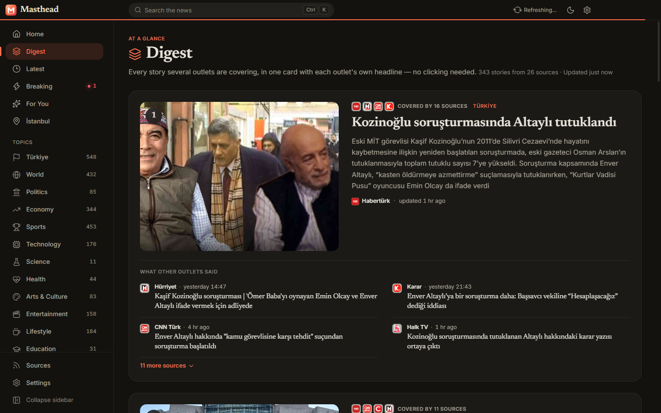The image size is (661, 413).
Task: Click the page scrollbar on right edge
Action: point(659,51)
